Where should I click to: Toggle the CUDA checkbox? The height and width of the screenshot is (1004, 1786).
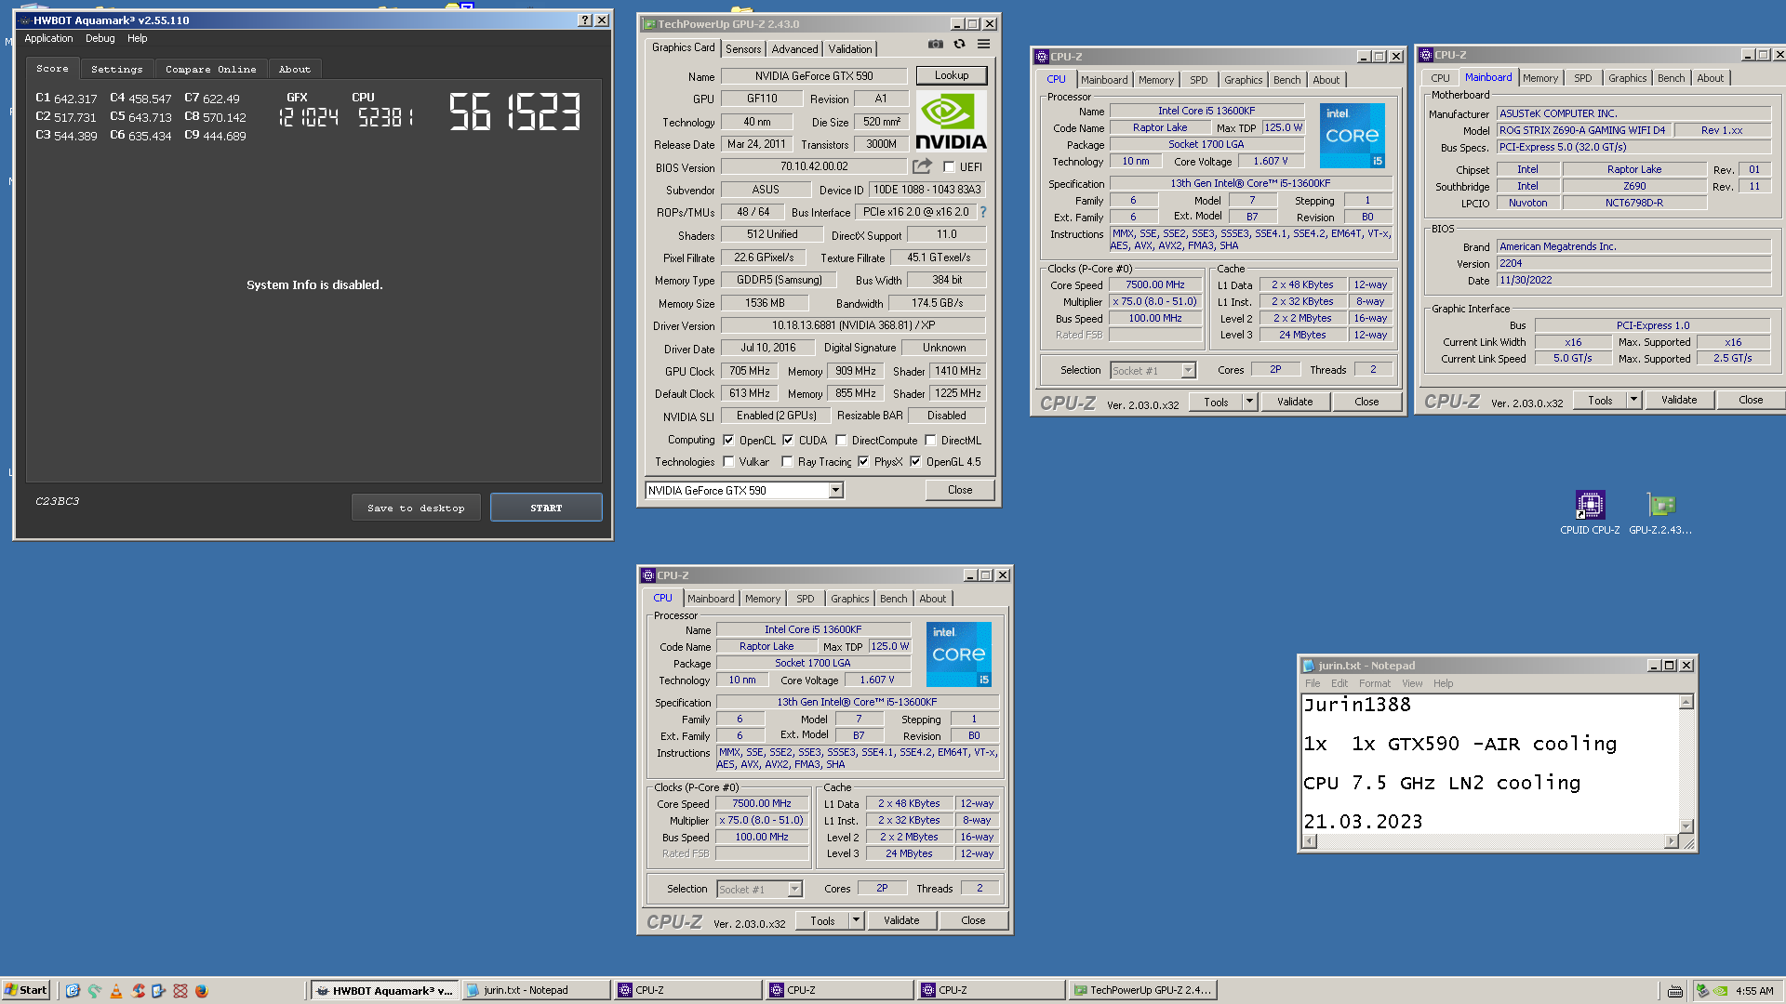tap(788, 441)
